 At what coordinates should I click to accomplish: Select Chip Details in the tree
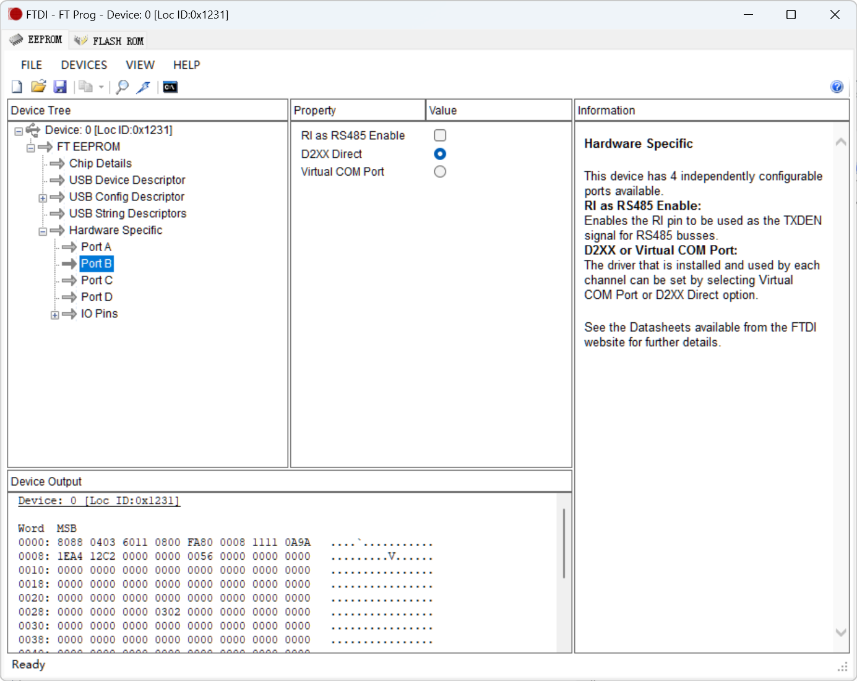click(100, 163)
